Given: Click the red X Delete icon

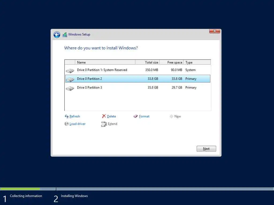Looking at the screenshot, I should (104, 116).
